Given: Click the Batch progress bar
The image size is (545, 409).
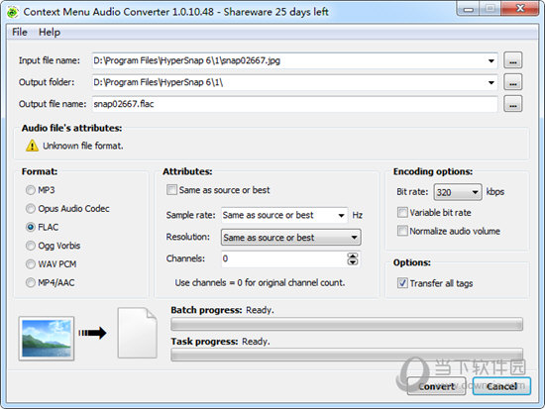Looking at the screenshot, I should coord(347,324).
